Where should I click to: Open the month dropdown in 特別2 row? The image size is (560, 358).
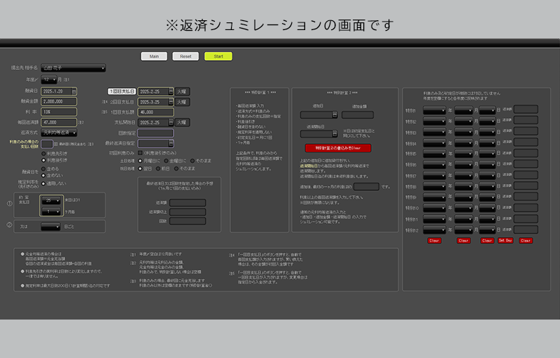[x=463, y=122]
